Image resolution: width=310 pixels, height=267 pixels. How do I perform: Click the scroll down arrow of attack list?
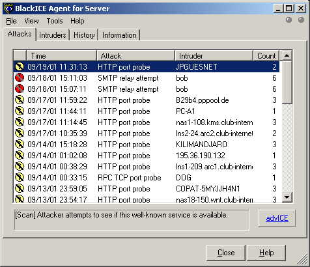point(287,197)
